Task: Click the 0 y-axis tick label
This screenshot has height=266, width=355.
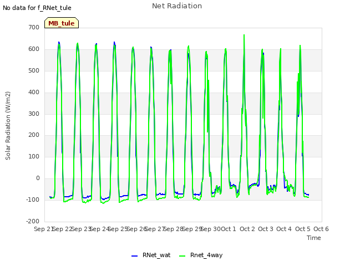Action: pyautogui.click(x=38, y=178)
